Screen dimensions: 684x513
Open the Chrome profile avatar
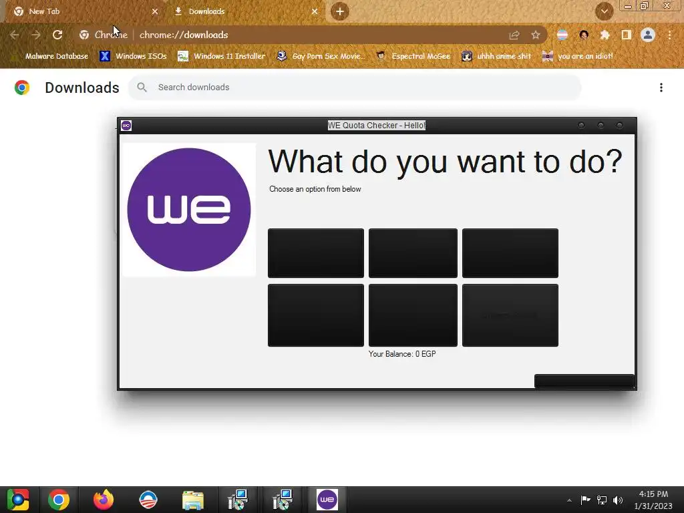(648, 35)
